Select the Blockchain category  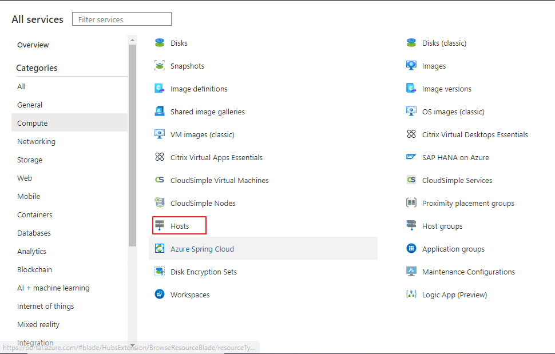coord(69,270)
